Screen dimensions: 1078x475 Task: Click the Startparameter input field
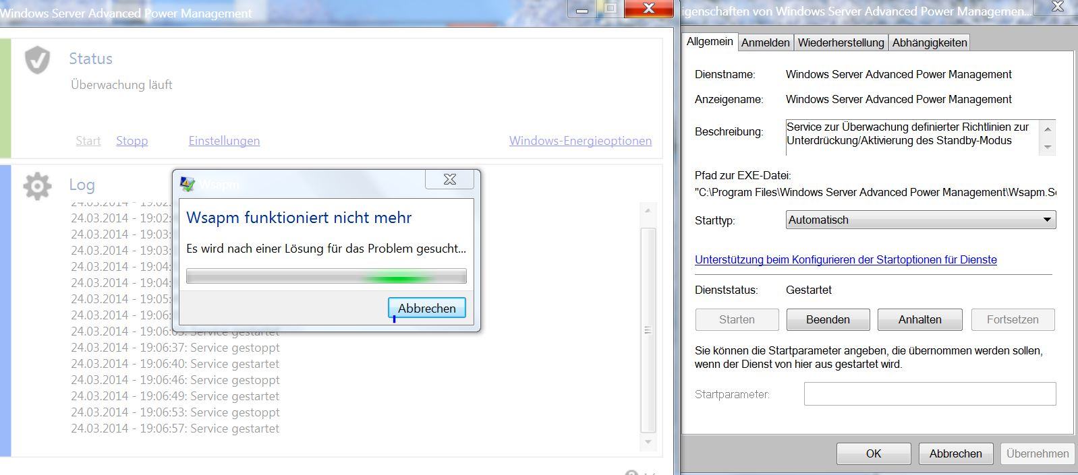click(x=930, y=394)
